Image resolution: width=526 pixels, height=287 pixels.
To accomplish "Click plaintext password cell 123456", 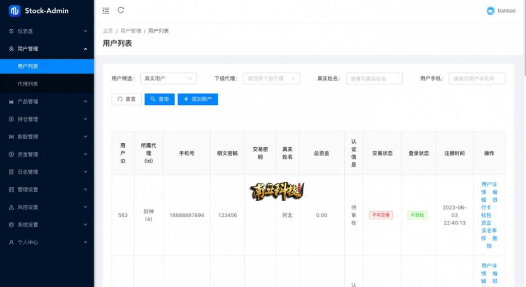I will 228,215.
